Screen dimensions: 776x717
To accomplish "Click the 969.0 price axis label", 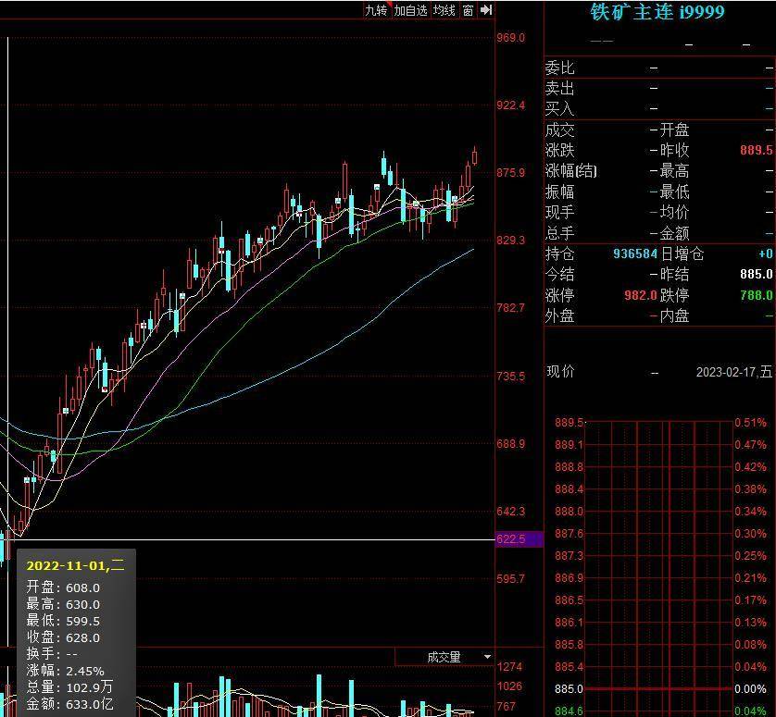I will (511, 38).
